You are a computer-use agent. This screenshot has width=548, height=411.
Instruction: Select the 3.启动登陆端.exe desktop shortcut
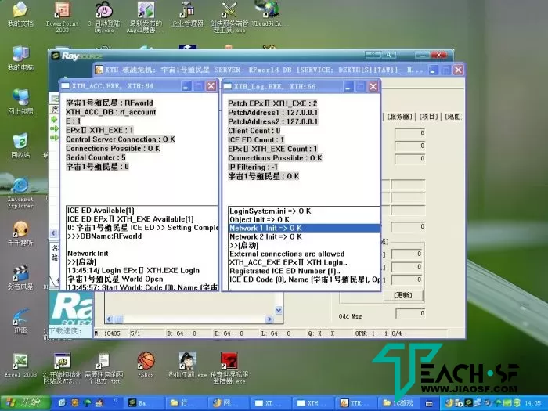[104, 16]
